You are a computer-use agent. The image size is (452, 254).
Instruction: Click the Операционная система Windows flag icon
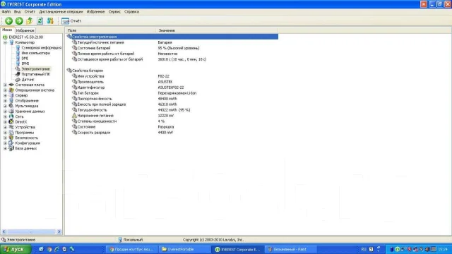(x=11, y=90)
